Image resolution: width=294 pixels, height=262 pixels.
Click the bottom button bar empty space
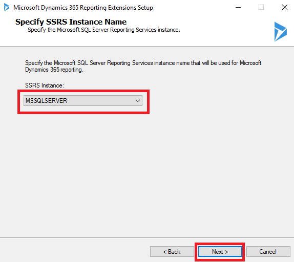tap(75, 251)
